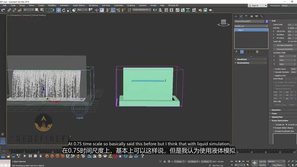Viewport: 297px width, 167px height.
Task: Click the Align tool icon
Action: click(x=160, y=10)
